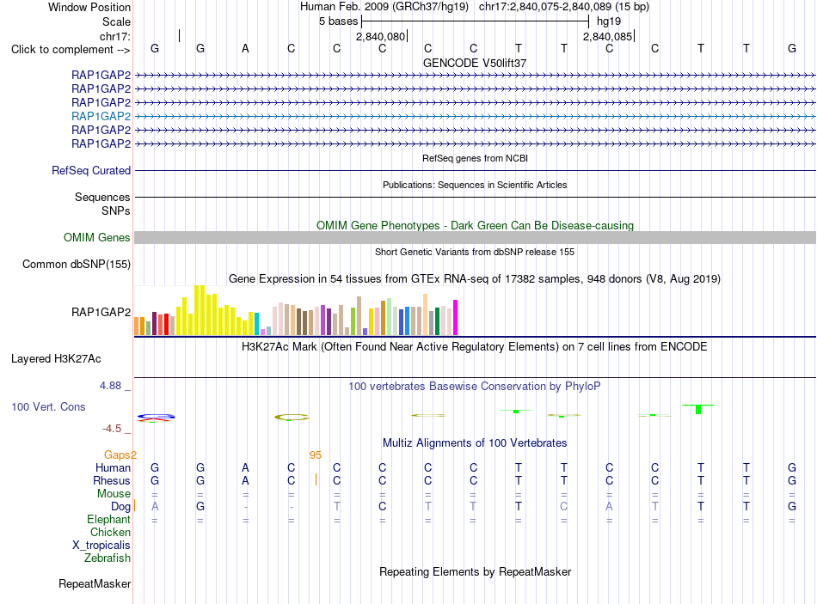Click the 100 Vert. Cons track label
This screenshot has height=604, width=817.
pyautogui.click(x=48, y=407)
